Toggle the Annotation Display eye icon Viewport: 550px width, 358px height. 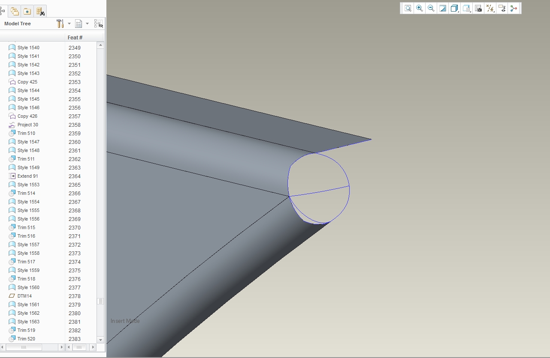click(x=502, y=8)
